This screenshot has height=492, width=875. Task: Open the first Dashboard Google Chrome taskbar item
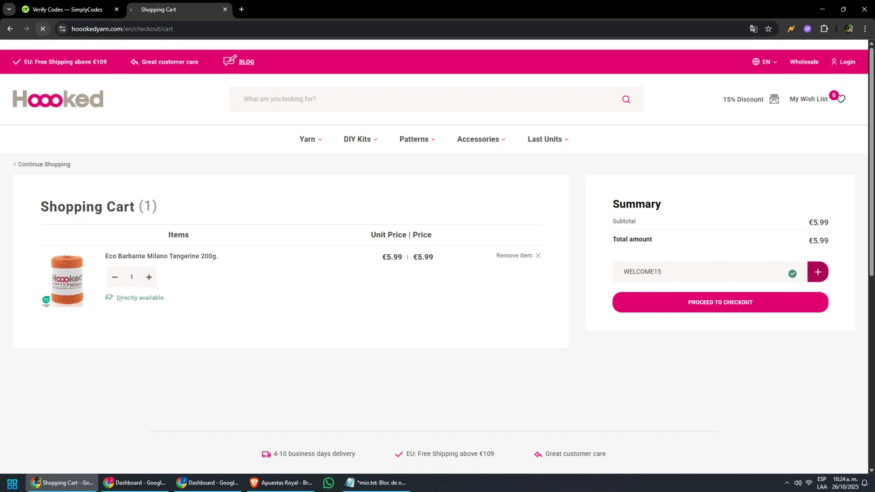pyautogui.click(x=135, y=483)
